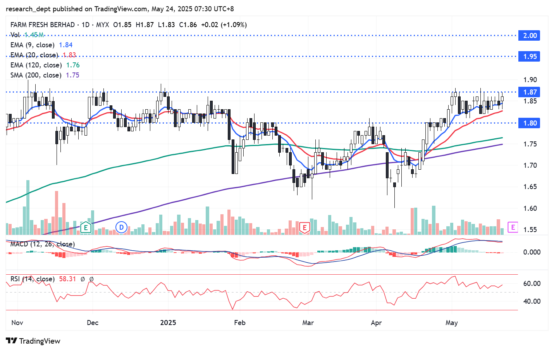
Task: Click the 1.90 price axis label
Action: tap(530, 80)
